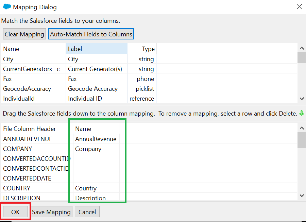Click the Salesforce cloud icon in title bar
Image resolution: width=306 pixels, height=222 pixels.
(7, 7)
